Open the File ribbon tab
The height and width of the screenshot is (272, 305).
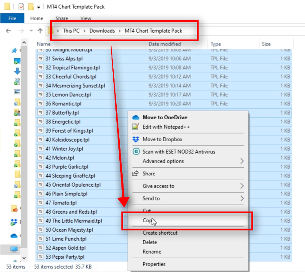[12, 18]
